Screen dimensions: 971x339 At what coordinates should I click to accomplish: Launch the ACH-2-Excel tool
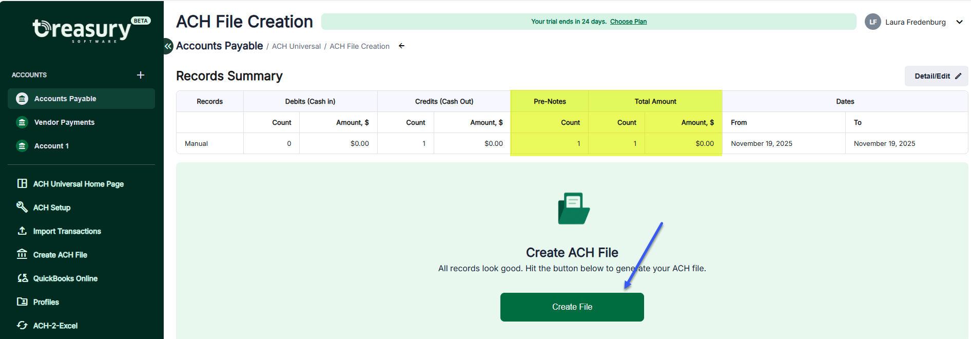(x=55, y=326)
